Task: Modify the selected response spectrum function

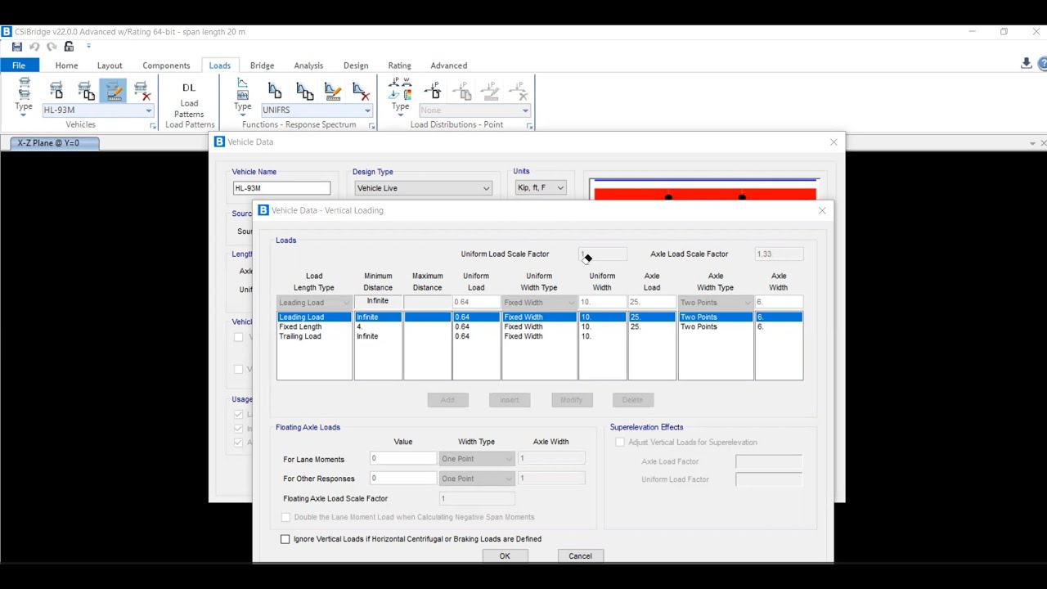Action: point(333,90)
